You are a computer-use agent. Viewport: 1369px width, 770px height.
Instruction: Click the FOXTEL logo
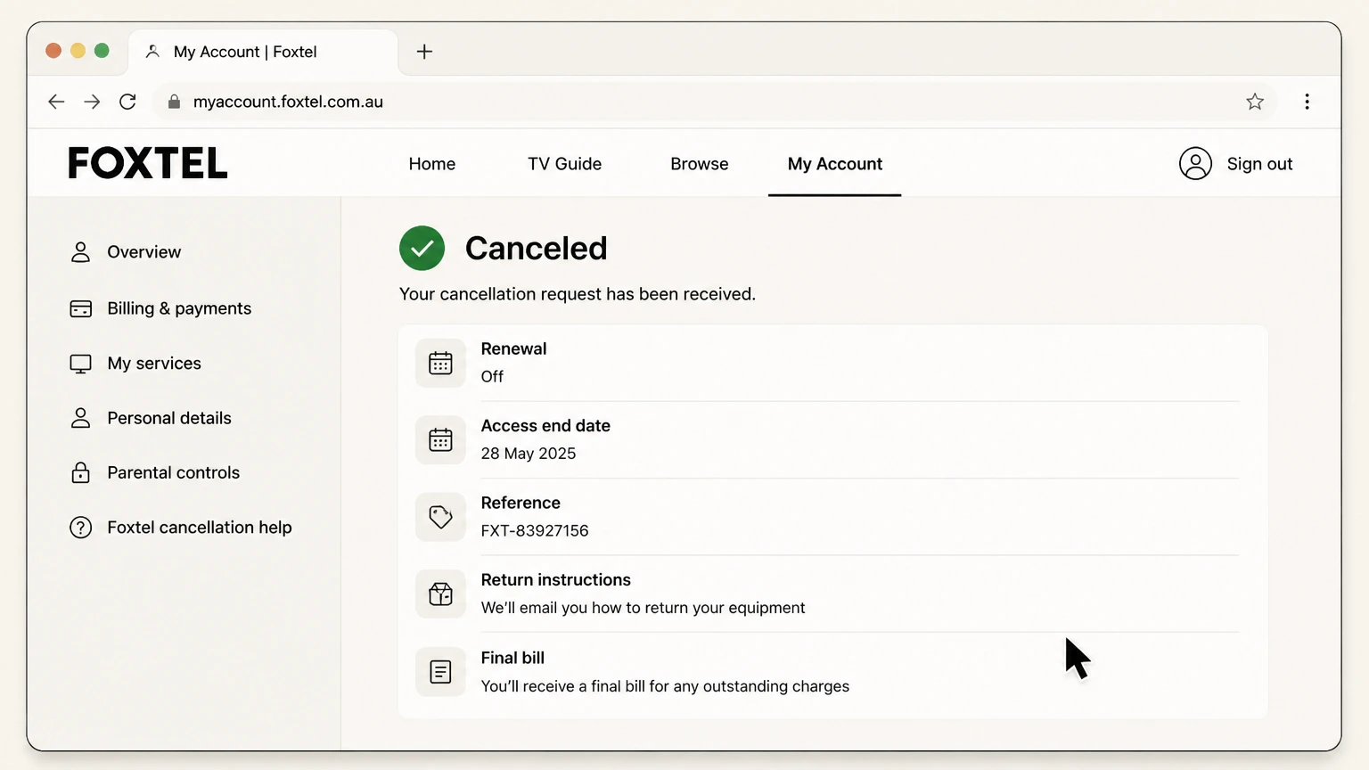click(148, 163)
